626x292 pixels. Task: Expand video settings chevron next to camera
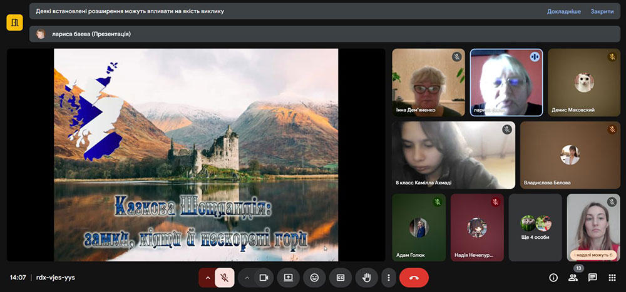click(x=247, y=277)
